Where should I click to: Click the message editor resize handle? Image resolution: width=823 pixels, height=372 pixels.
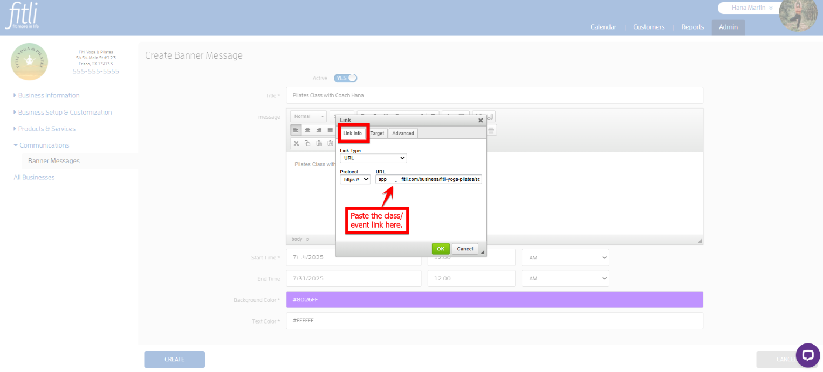tap(699, 241)
